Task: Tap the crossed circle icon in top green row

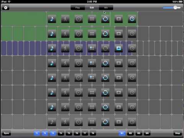Action: click(79, 19)
